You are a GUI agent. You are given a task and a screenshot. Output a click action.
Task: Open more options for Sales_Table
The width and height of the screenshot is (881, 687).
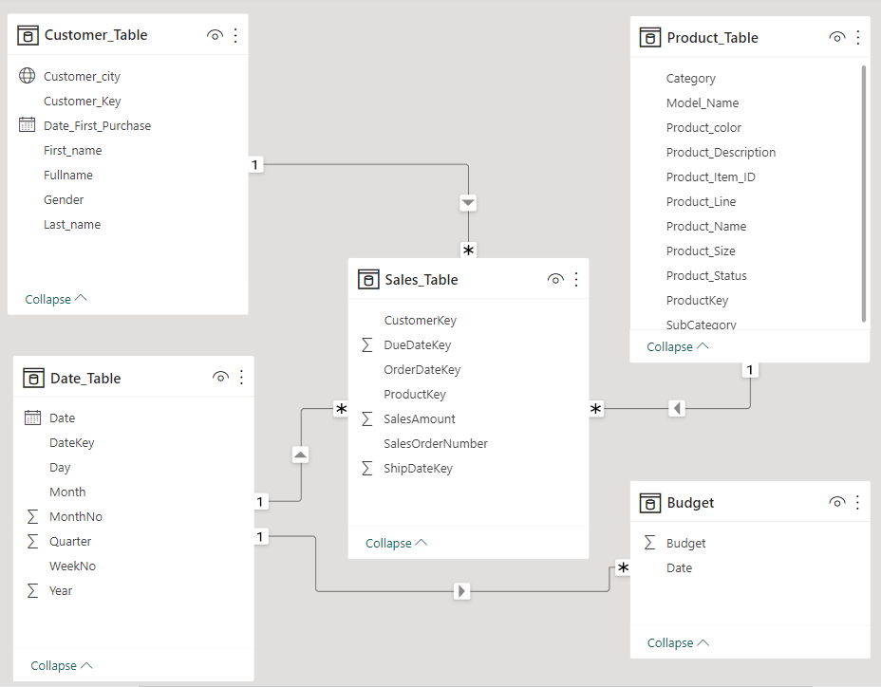[576, 279]
